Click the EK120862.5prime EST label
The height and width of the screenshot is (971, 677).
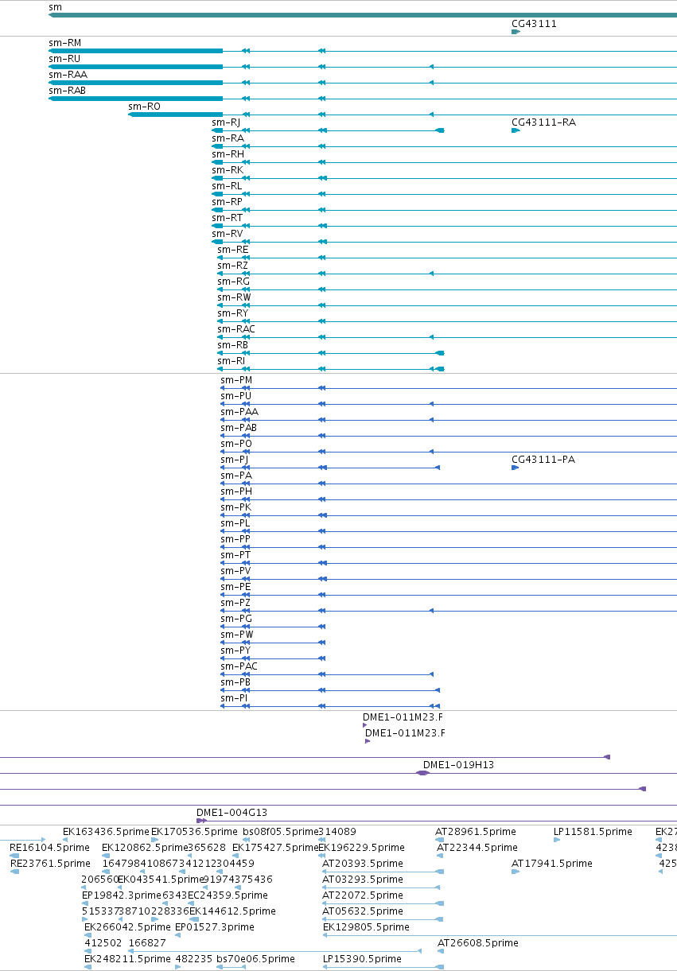click(x=145, y=848)
